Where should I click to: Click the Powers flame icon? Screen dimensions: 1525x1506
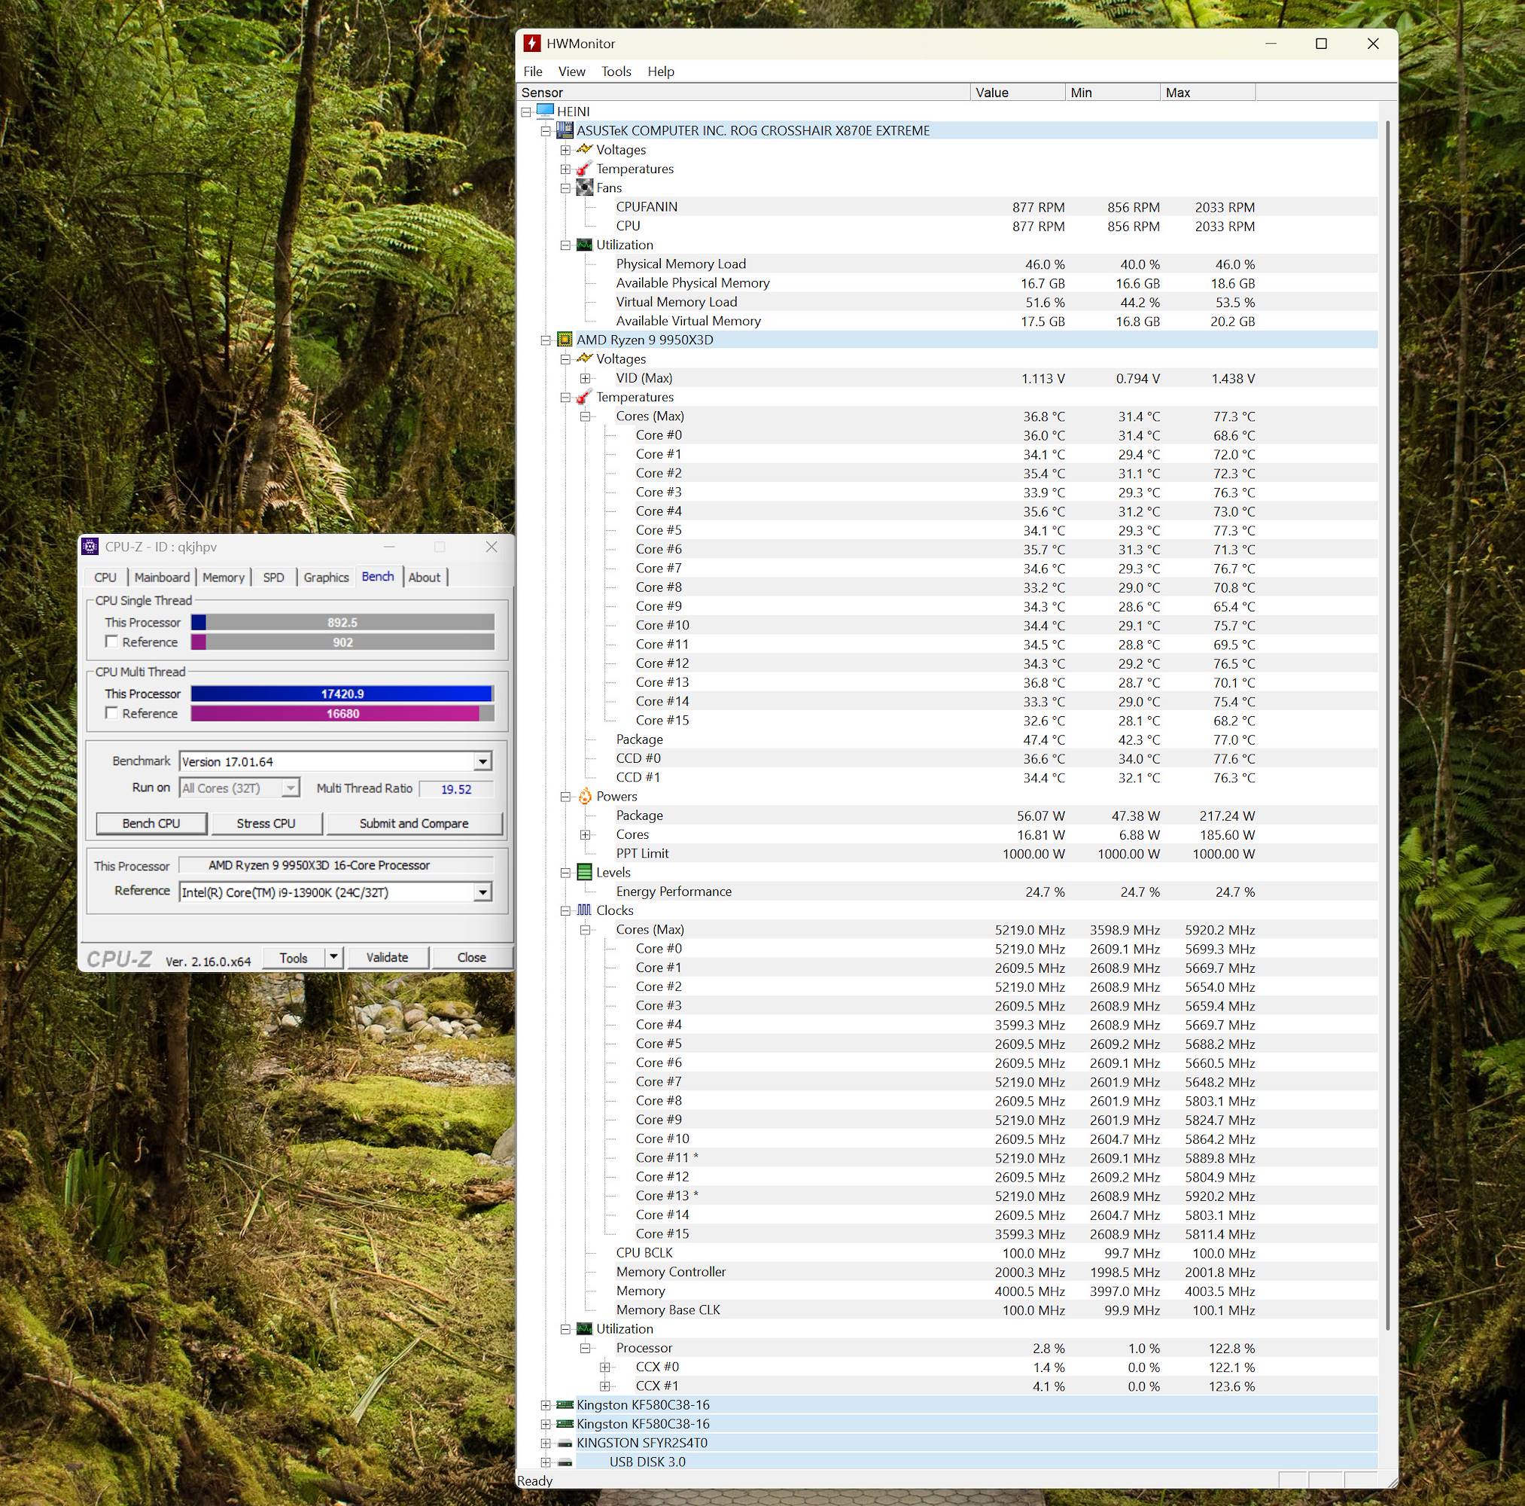(x=584, y=796)
